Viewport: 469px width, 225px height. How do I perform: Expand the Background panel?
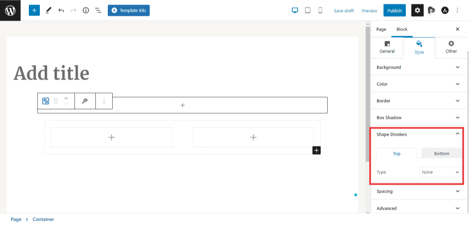[419, 67]
